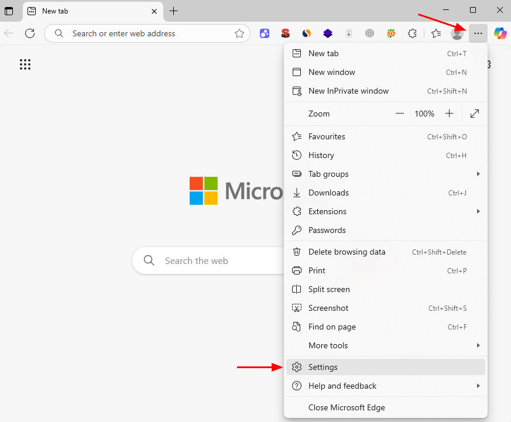The width and height of the screenshot is (511, 422).
Task: Click the Favourites star-list toolbar icon
Action: point(436,33)
